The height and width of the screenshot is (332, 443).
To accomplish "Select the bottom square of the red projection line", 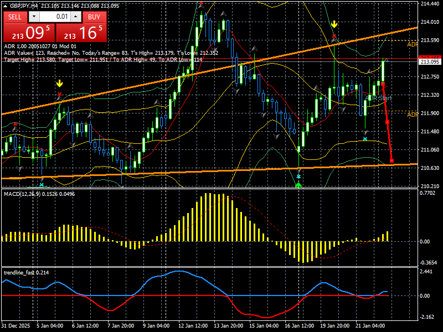I will click(x=392, y=161).
